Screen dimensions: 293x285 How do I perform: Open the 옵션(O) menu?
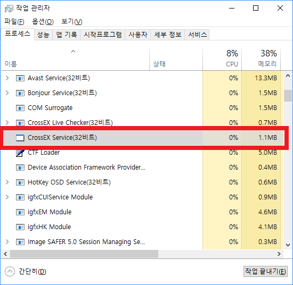43,22
